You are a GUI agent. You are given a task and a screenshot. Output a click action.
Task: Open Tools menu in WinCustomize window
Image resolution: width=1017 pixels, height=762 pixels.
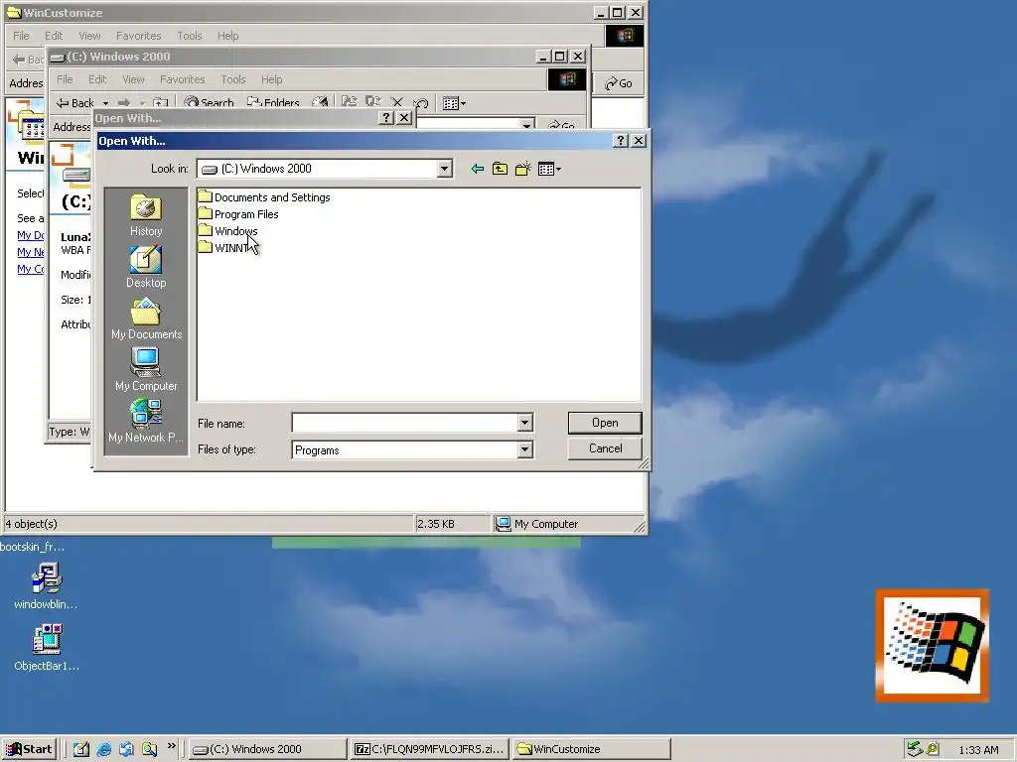[190, 36]
